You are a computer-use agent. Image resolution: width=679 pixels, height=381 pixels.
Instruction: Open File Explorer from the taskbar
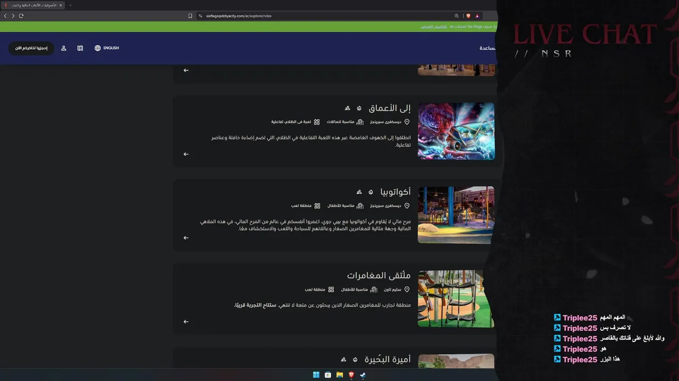pos(339,375)
